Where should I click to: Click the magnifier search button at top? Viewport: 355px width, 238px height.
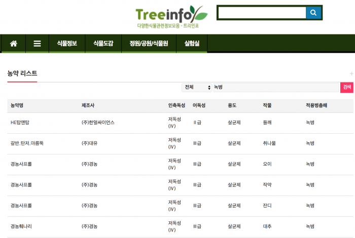313,13
